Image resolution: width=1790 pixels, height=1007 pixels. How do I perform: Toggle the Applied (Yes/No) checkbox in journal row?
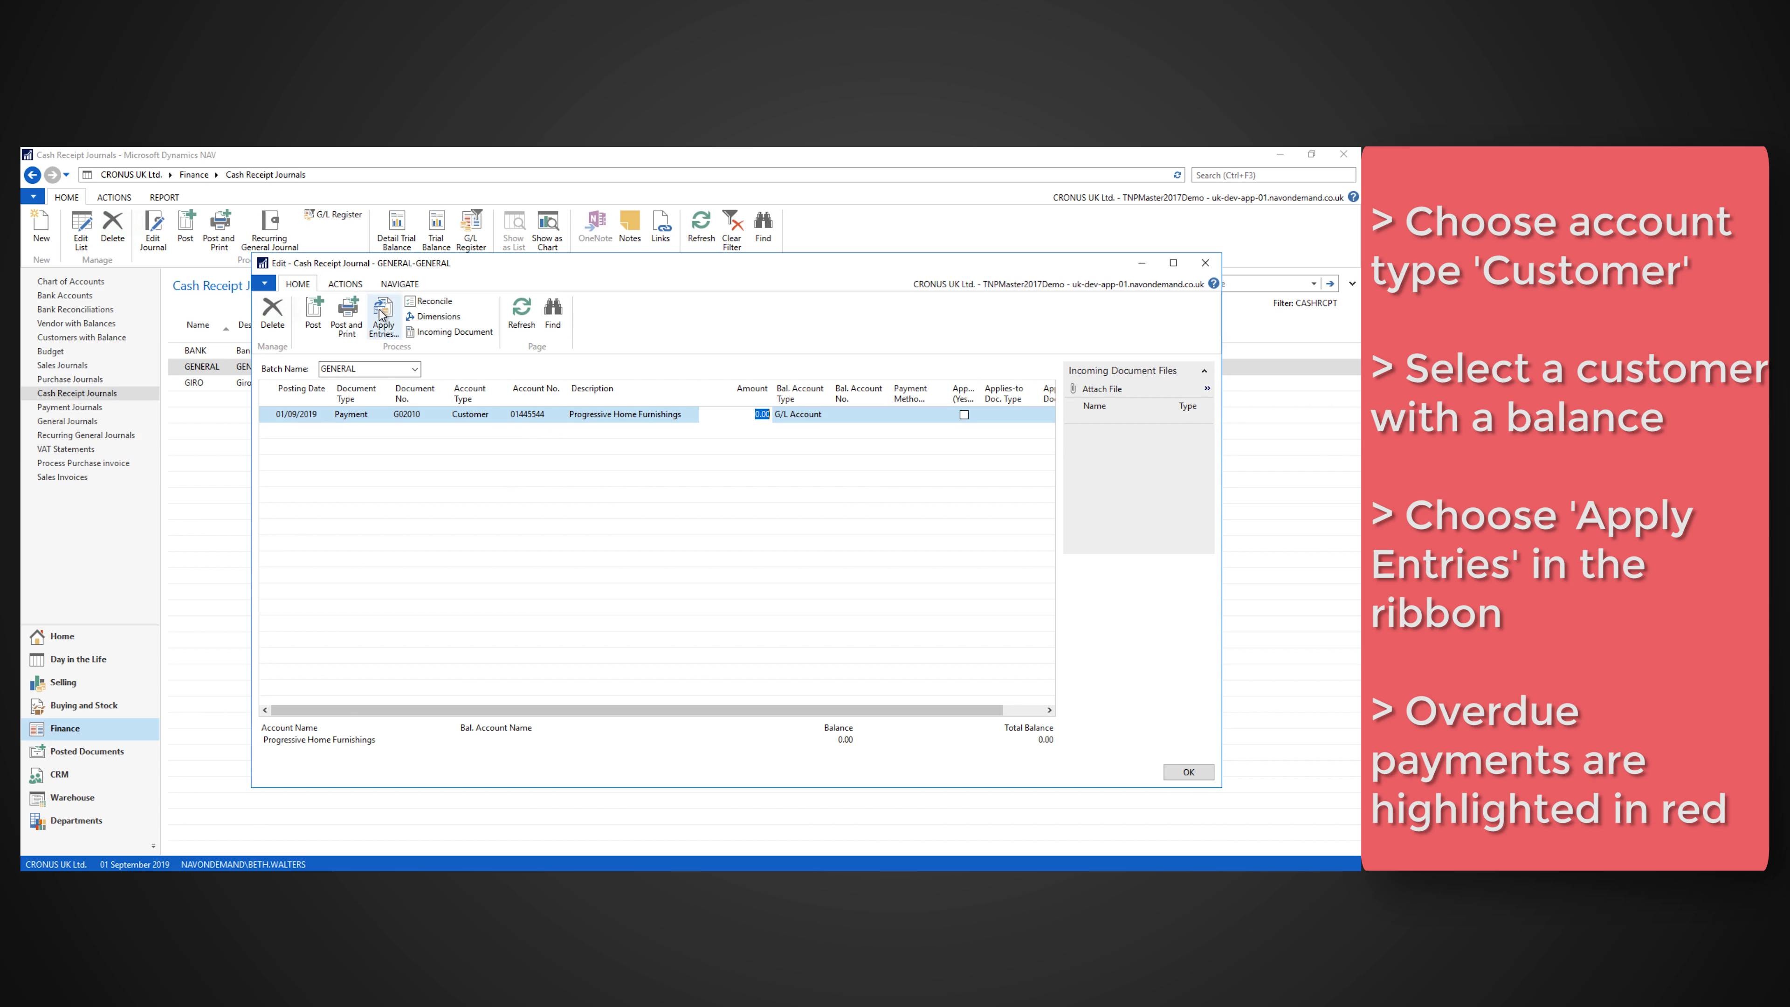click(x=964, y=415)
